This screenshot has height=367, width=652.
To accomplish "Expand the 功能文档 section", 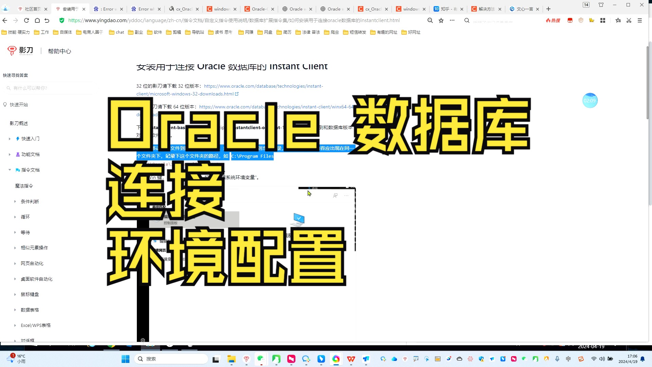I will (x=10, y=154).
